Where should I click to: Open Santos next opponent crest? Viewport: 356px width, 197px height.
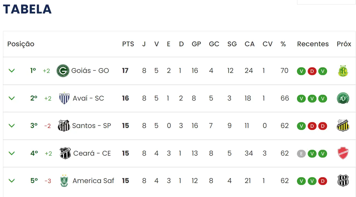coord(343,126)
